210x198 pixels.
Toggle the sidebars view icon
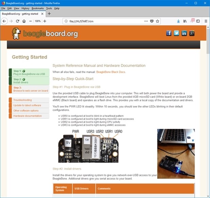tap(198, 21)
